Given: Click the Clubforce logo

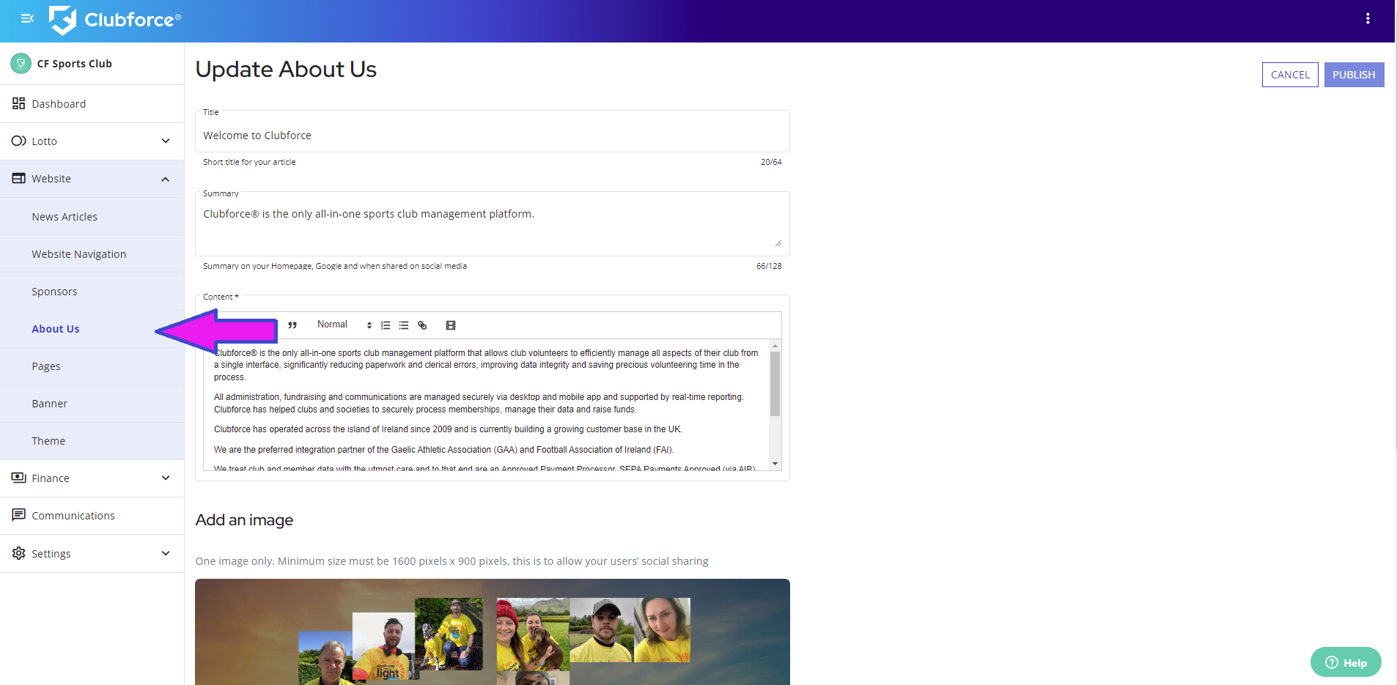Looking at the screenshot, I should [x=115, y=20].
